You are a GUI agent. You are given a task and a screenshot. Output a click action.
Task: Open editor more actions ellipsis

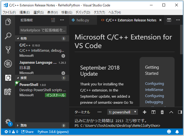pyautogui.click(x=178, y=20)
